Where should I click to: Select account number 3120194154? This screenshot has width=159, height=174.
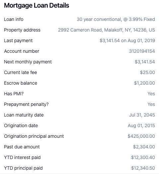pos(142,51)
